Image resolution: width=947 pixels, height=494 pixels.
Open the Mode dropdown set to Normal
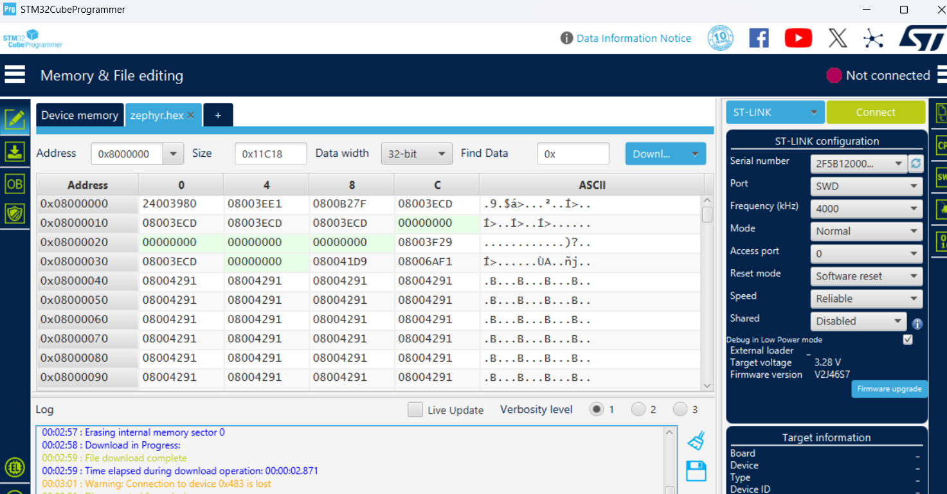click(867, 231)
